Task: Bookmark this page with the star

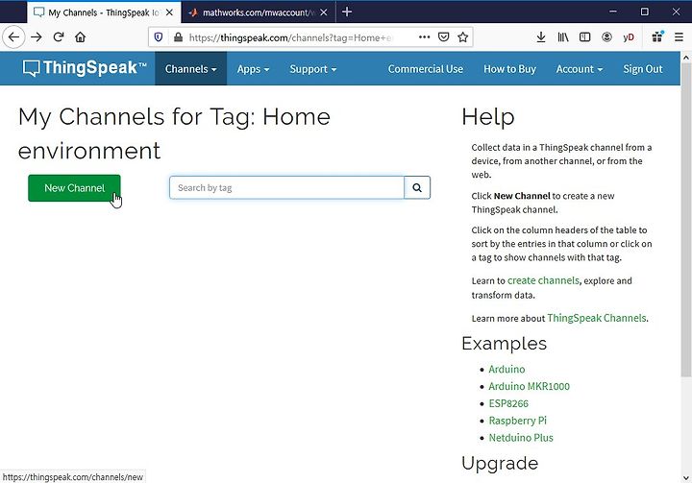Action: 462,37
